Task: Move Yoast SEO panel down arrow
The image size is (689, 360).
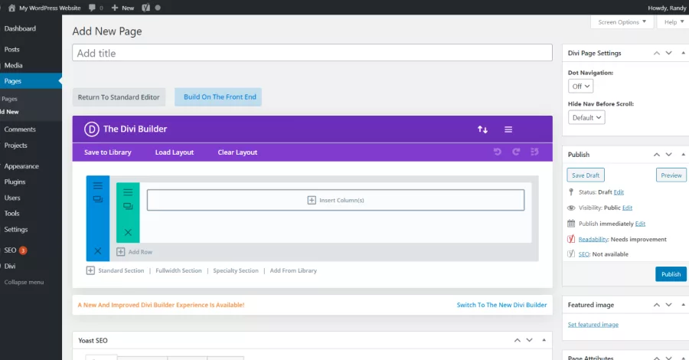Action: coord(529,340)
